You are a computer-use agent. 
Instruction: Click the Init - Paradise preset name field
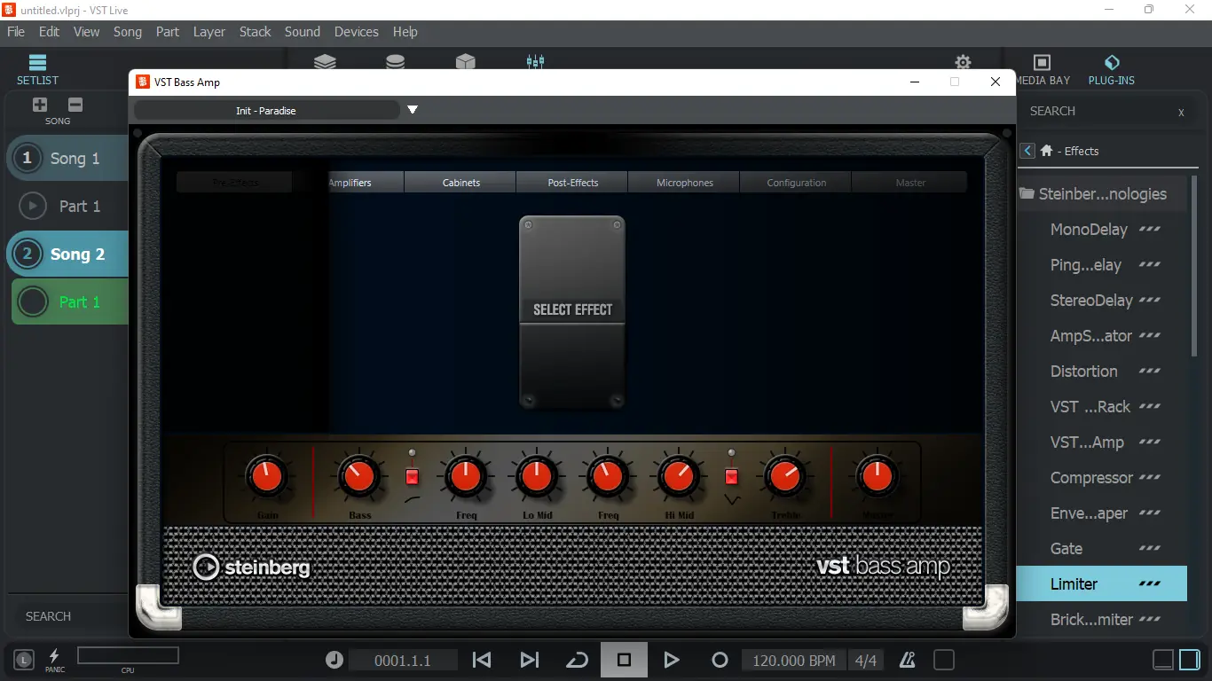tap(266, 111)
